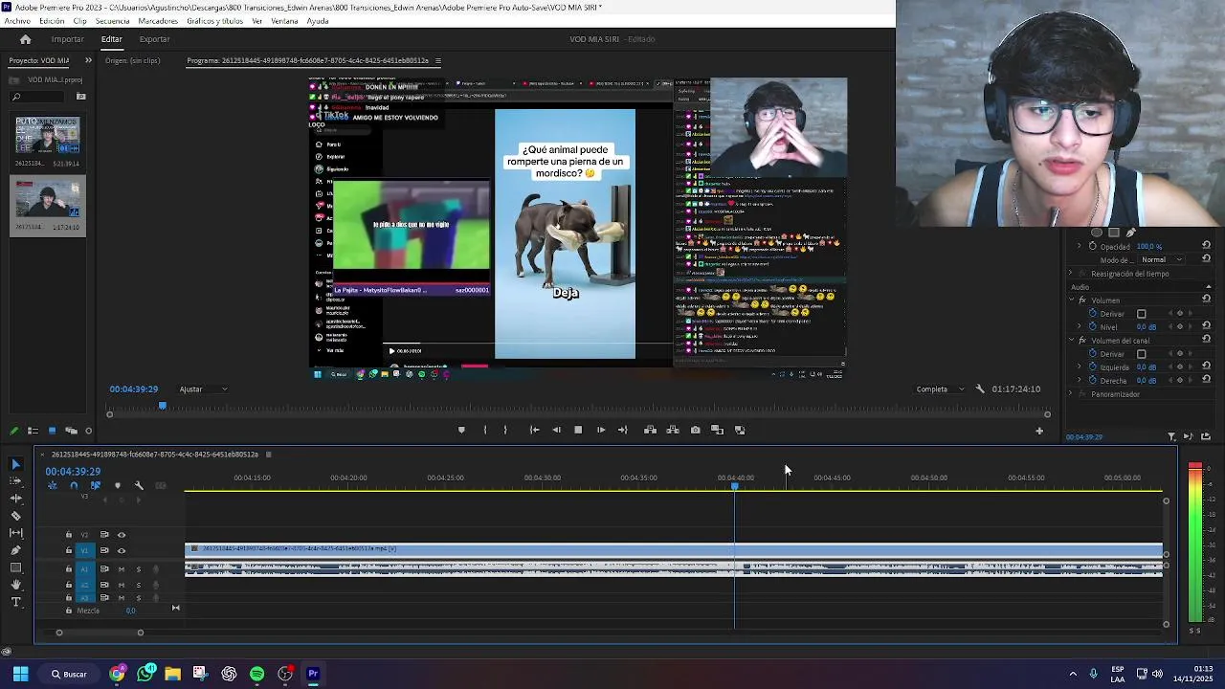
Task: Collapse the Volumen effect
Action: (1071, 300)
